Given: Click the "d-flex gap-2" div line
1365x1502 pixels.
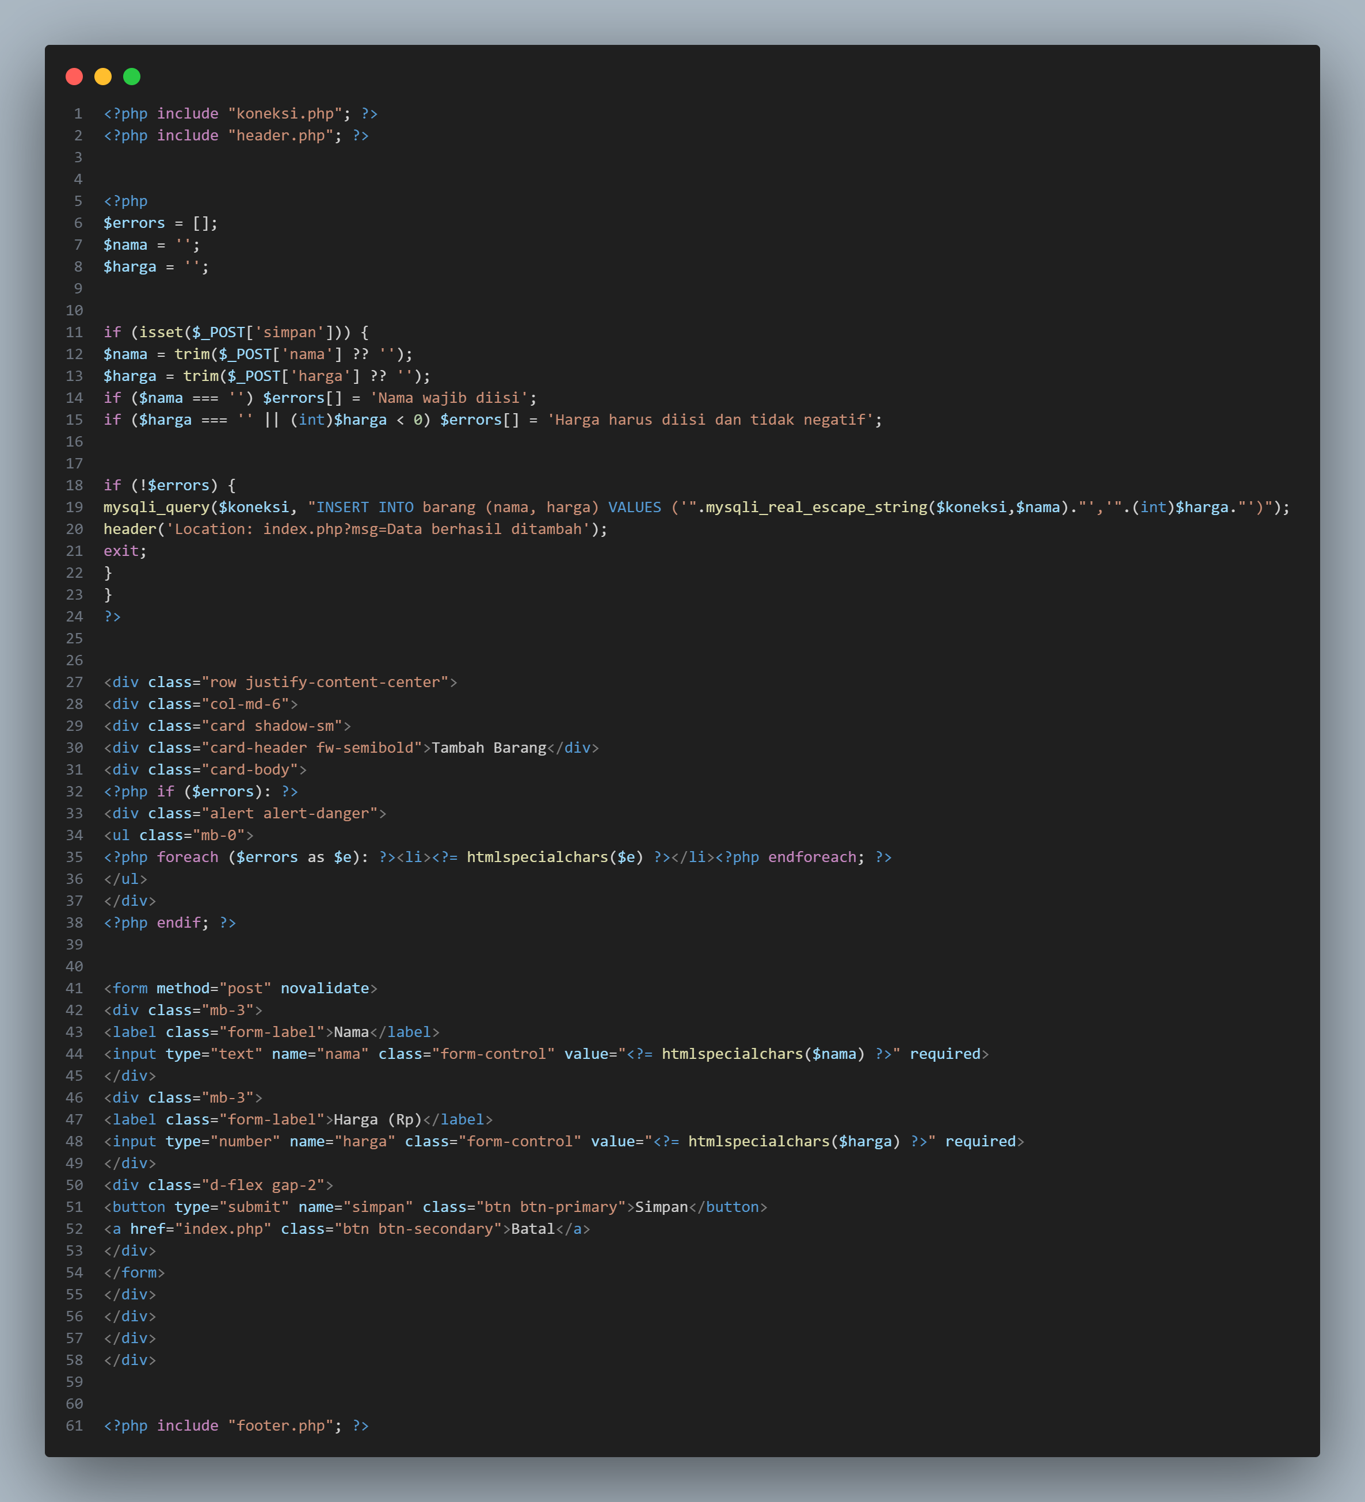Looking at the screenshot, I should (218, 1185).
